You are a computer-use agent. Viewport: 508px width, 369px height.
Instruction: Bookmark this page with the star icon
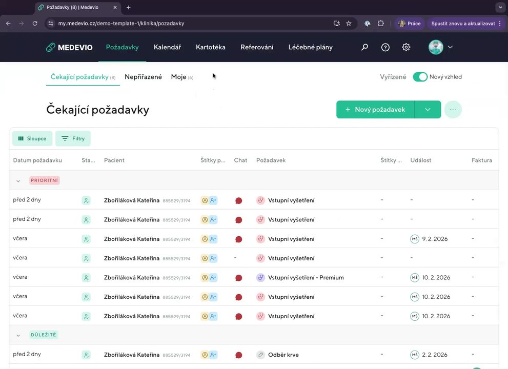click(x=349, y=24)
